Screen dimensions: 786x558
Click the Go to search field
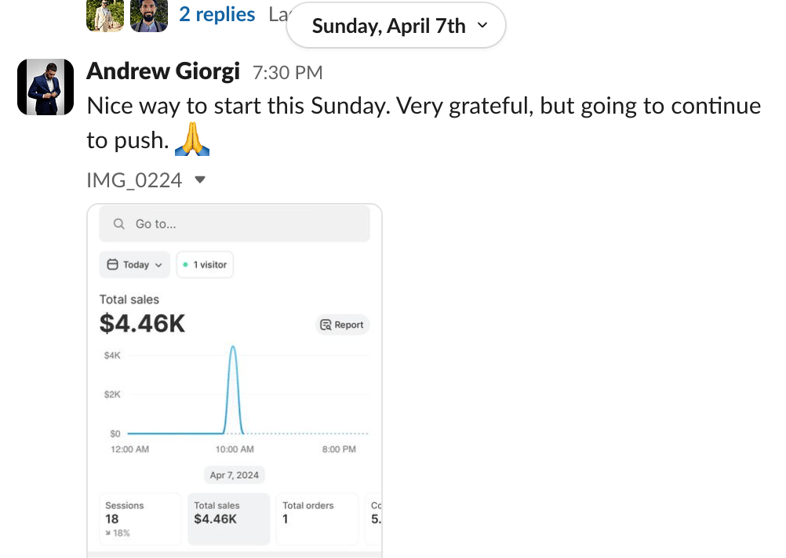click(x=234, y=224)
